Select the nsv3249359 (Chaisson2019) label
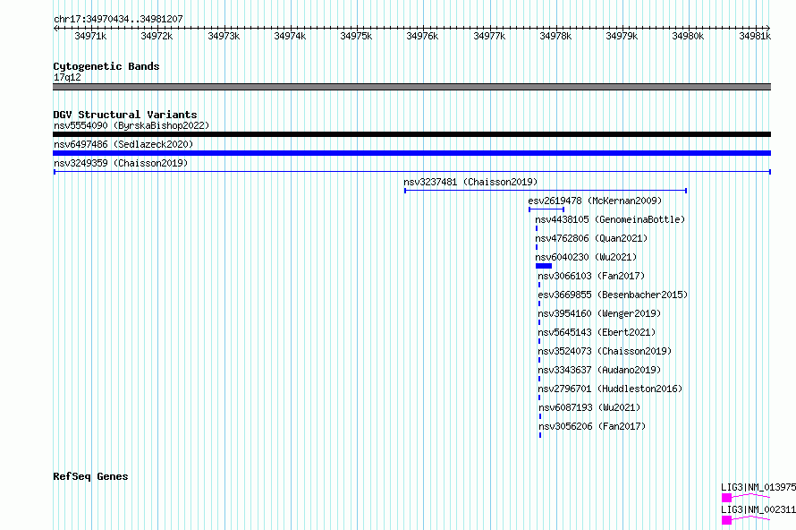The image size is (796, 530). tap(121, 163)
